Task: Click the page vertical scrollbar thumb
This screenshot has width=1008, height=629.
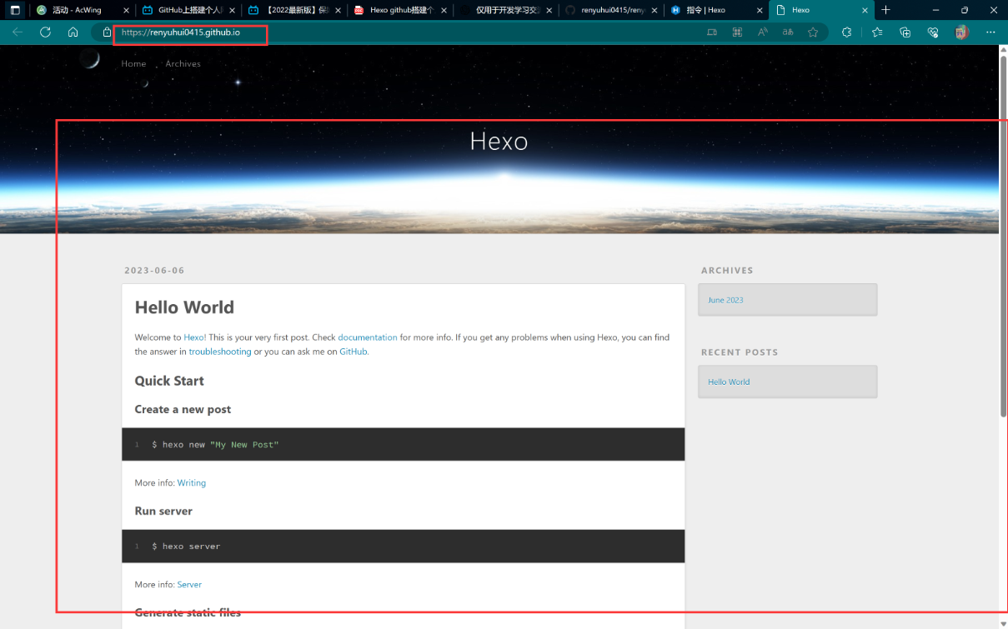Action: click(x=1003, y=236)
